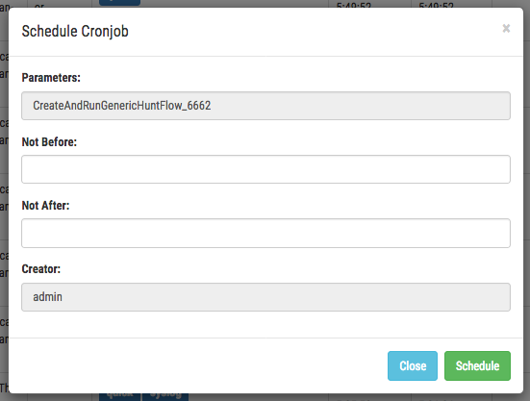Viewport: 530px width, 401px height.
Task: Click the dimmed quick tag behind the dialog
Action: pos(119,396)
